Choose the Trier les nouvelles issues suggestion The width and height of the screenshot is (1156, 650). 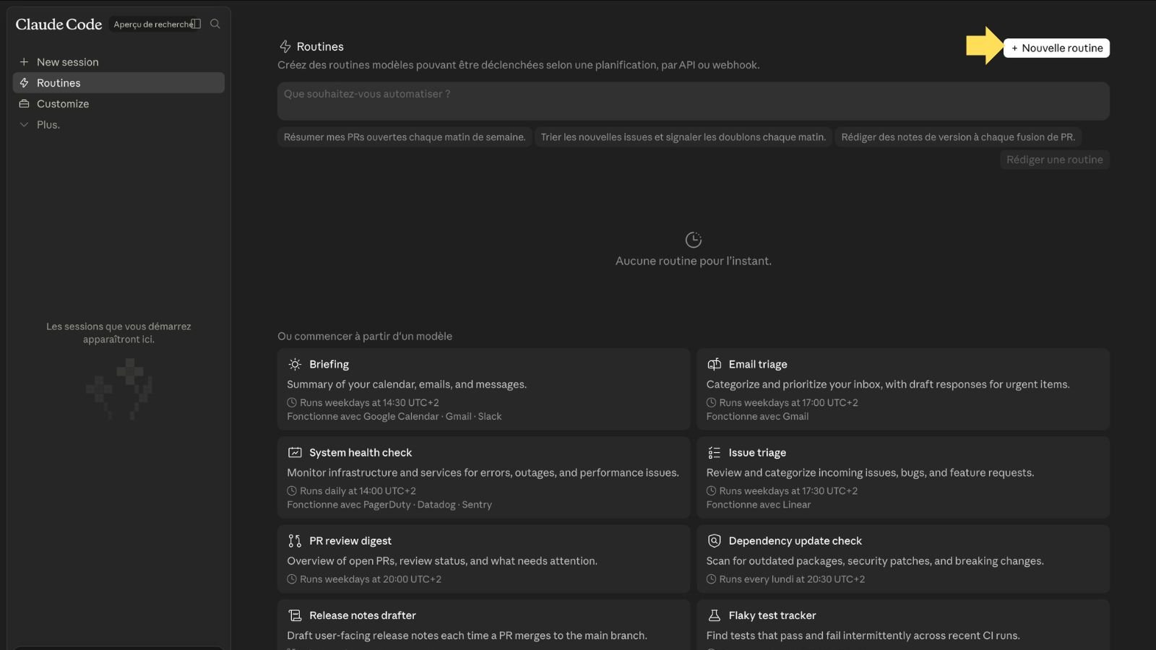tap(683, 137)
